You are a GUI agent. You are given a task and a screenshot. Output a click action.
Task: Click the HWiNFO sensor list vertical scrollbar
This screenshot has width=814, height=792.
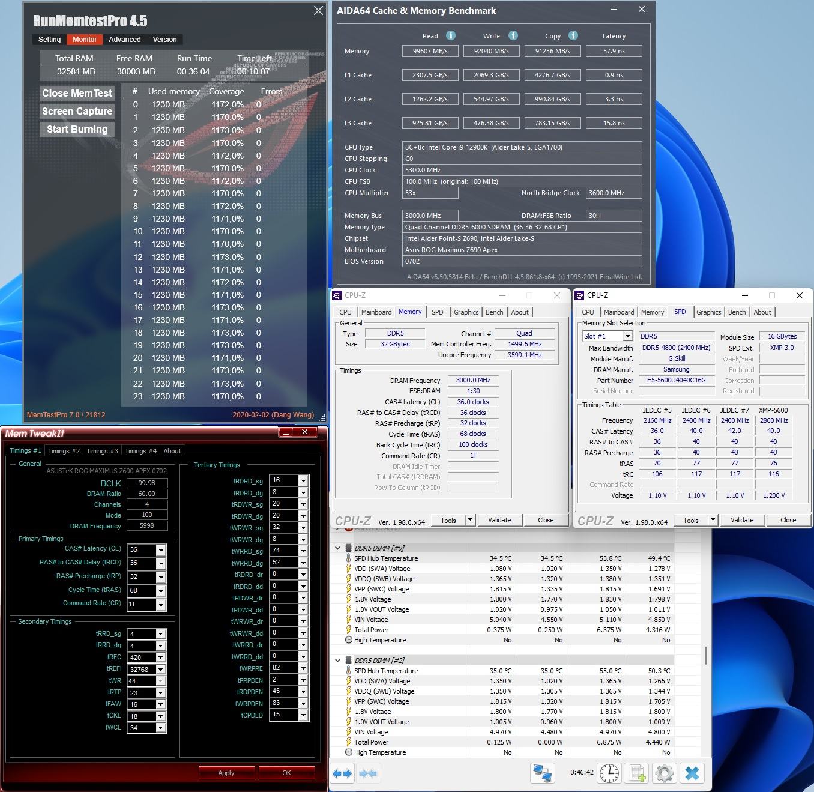click(706, 656)
